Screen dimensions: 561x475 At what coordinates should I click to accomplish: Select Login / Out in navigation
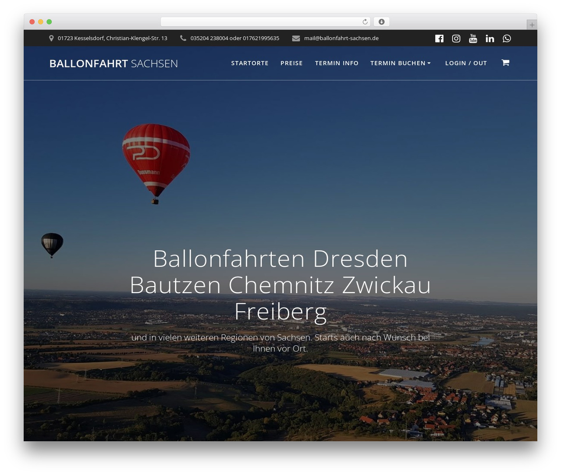coord(466,63)
